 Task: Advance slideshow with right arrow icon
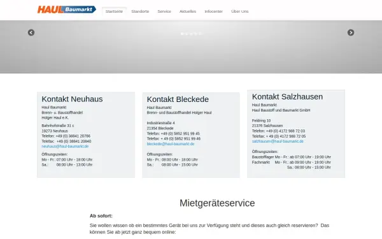pos(351,33)
